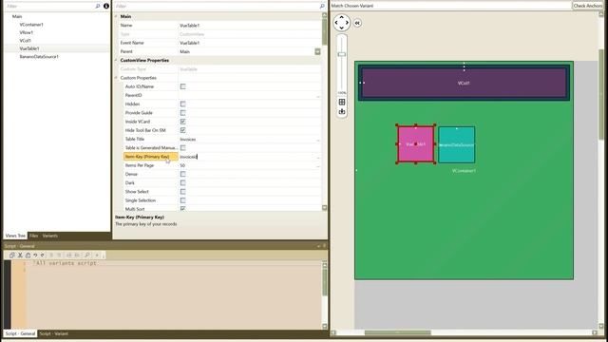Click properties panel scroll-down arrow
Screen dimensions: 608x342
point(325,208)
